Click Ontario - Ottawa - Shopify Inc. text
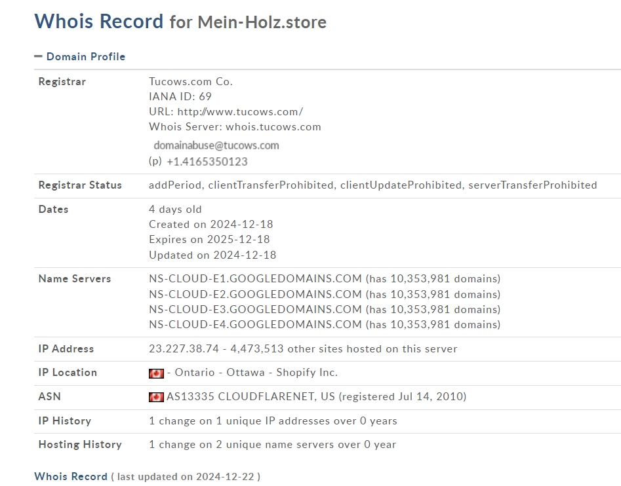This screenshot has height=486, width=621. click(x=256, y=373)
